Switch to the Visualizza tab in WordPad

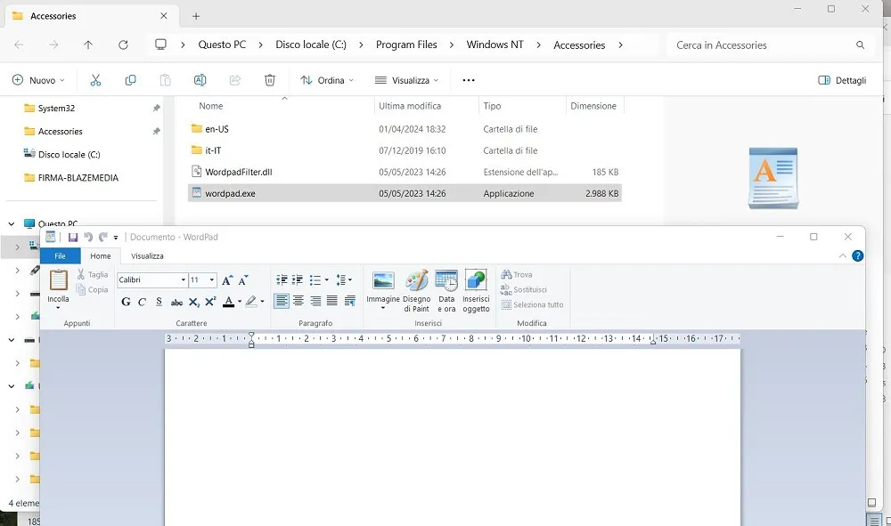(146, 255)
